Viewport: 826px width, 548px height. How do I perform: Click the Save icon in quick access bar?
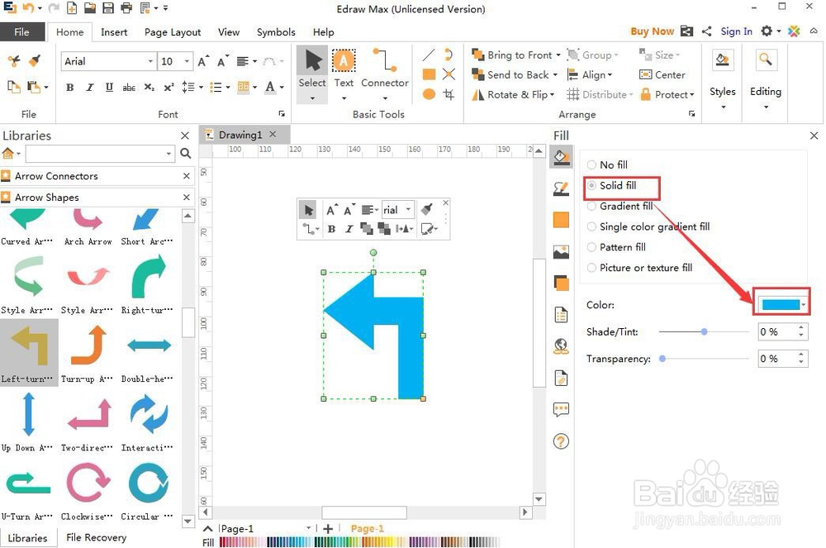click(x=108, y=8)
